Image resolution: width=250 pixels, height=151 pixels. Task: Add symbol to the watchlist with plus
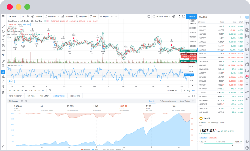[240, 17]
